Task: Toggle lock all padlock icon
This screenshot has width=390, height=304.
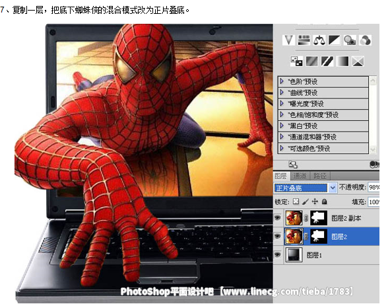Action: pos(324,202)
